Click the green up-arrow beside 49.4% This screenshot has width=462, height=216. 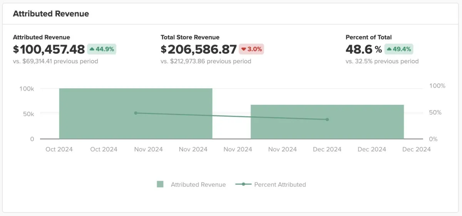[389, 49]
